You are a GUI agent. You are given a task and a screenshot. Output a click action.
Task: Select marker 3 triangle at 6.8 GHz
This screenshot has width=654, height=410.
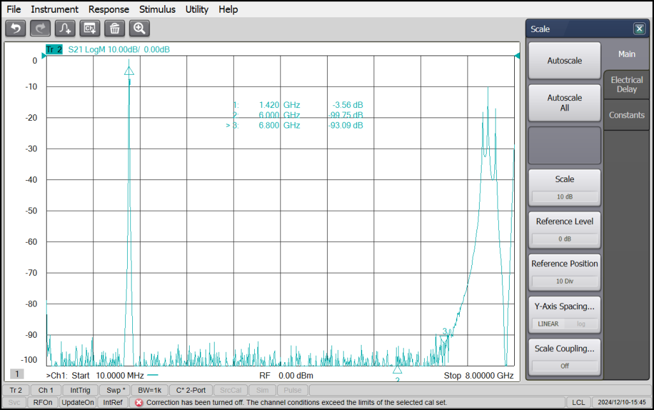click(x=445, y=339)
